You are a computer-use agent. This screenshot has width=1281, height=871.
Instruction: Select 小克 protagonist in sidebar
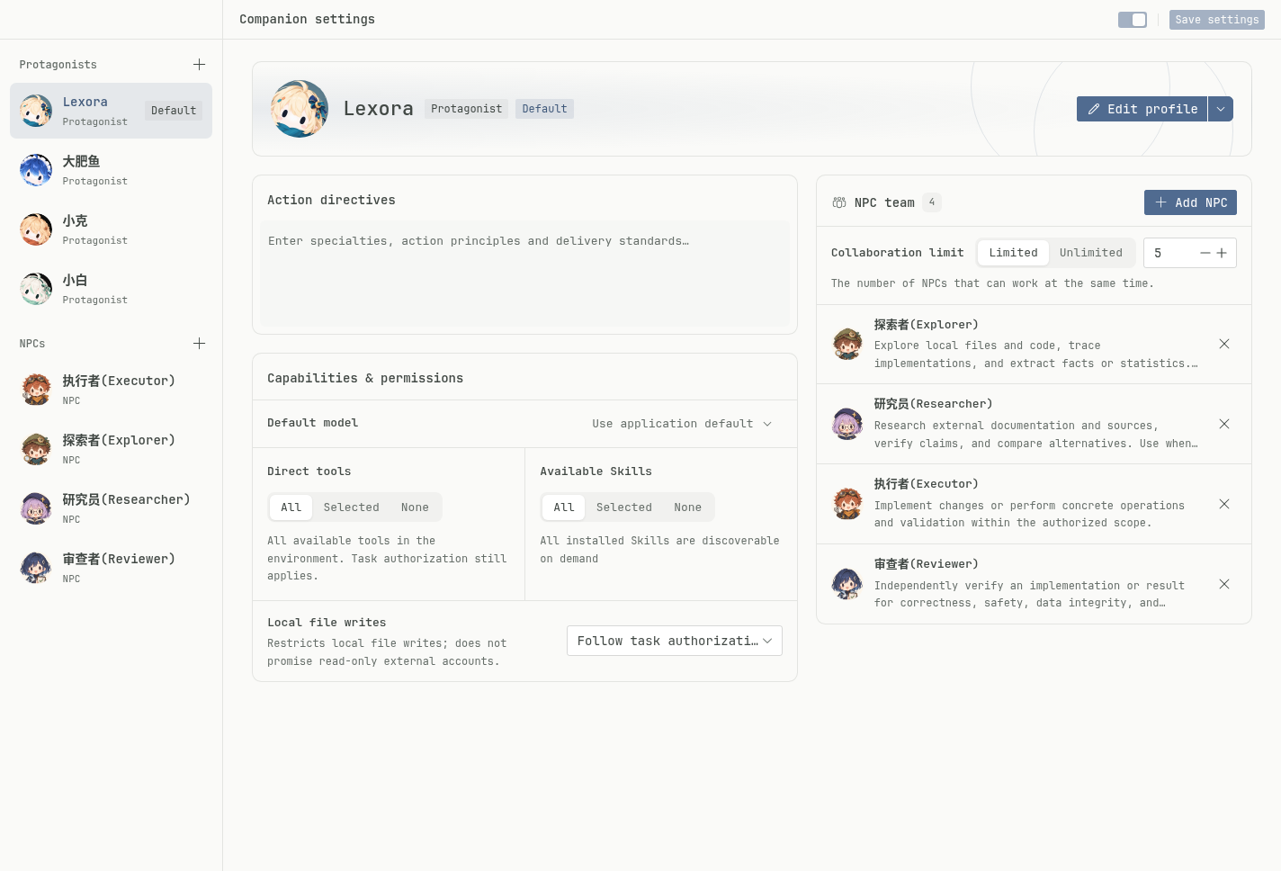111,229
